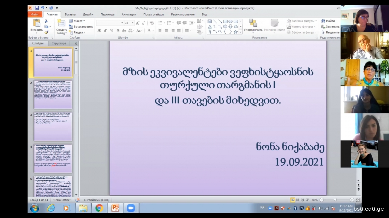Click the Cut scissors icon

[46, 21]
